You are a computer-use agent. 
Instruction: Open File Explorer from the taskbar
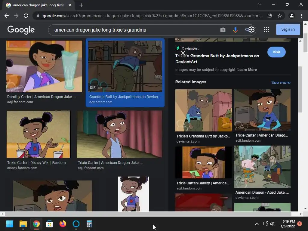click(x=23, y=224)
